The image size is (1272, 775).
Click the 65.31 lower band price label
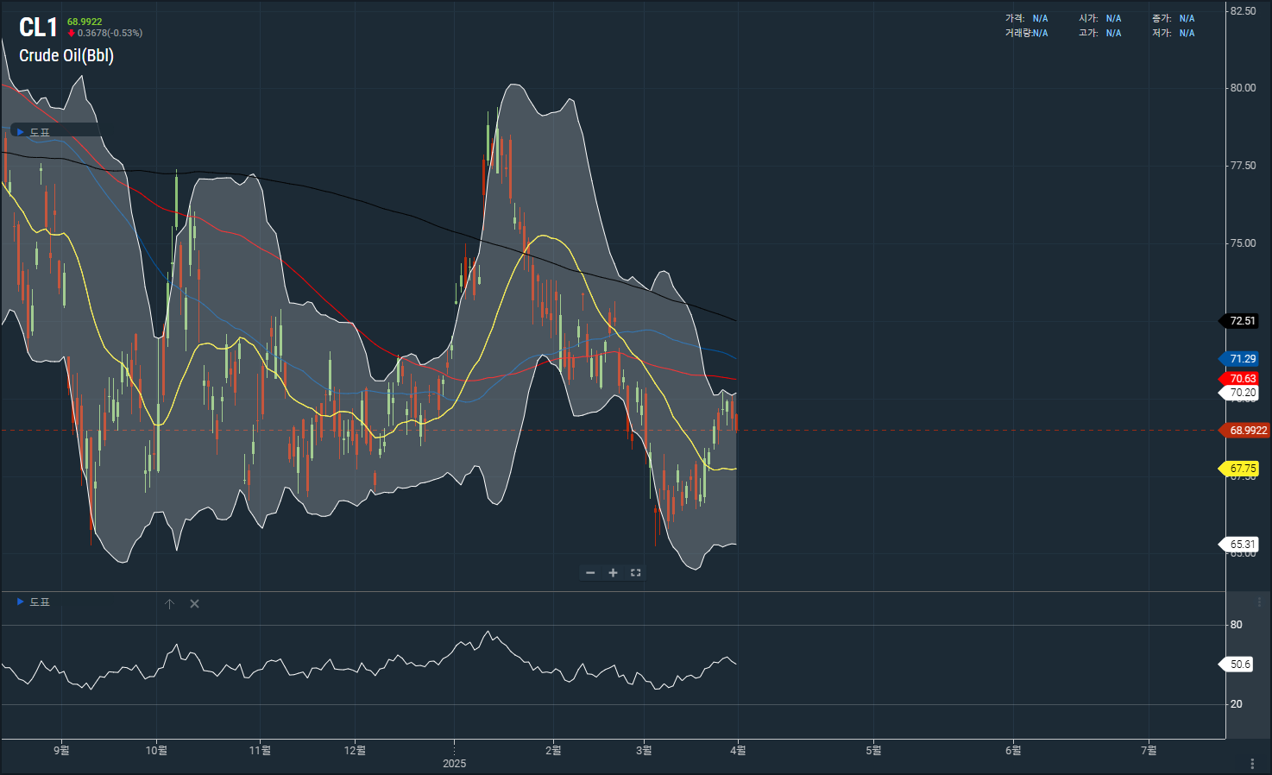[1242, 545]
